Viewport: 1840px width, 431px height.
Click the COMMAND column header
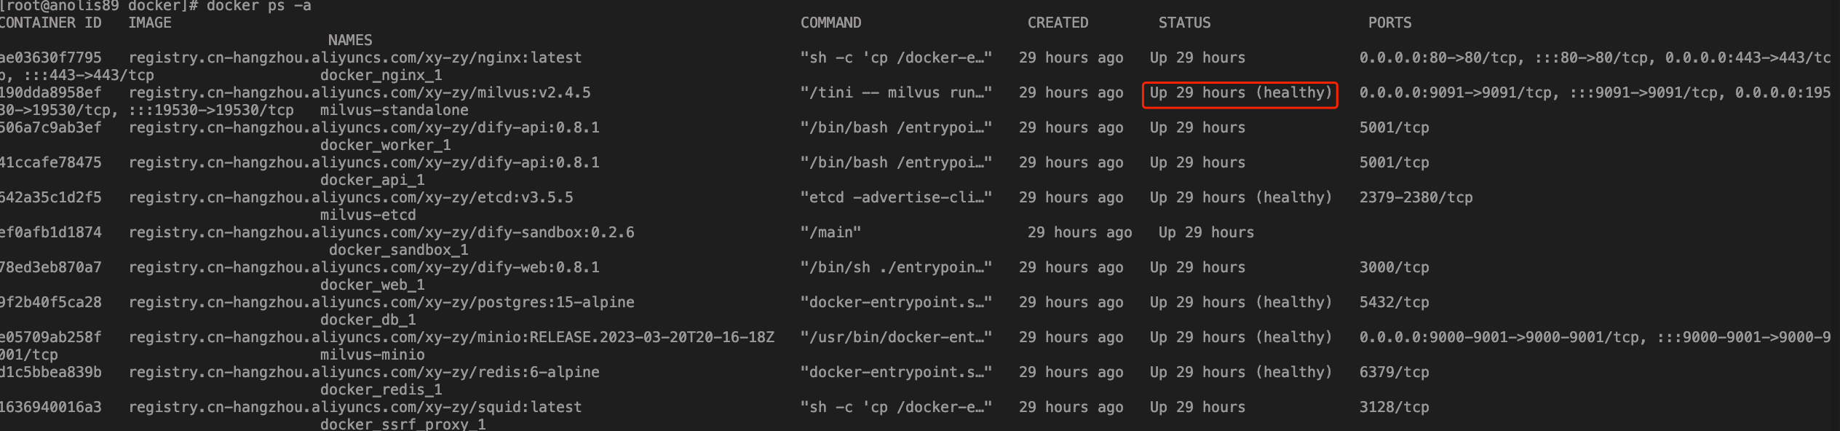830,23
